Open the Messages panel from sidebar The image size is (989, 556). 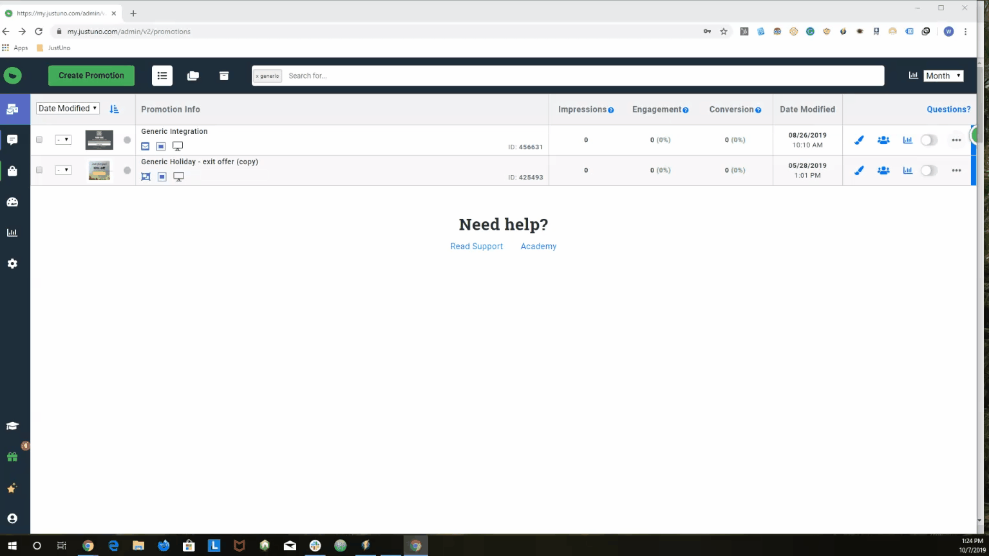tap(13, 140)
